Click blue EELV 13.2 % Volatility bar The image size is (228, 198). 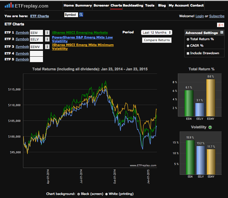point(200,160)
